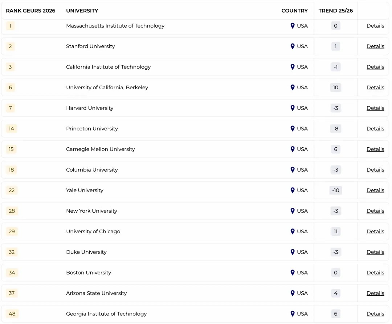392x324 pixels.
Task: Open Details link for California Institute of Technology
Action: pos(375,67)
